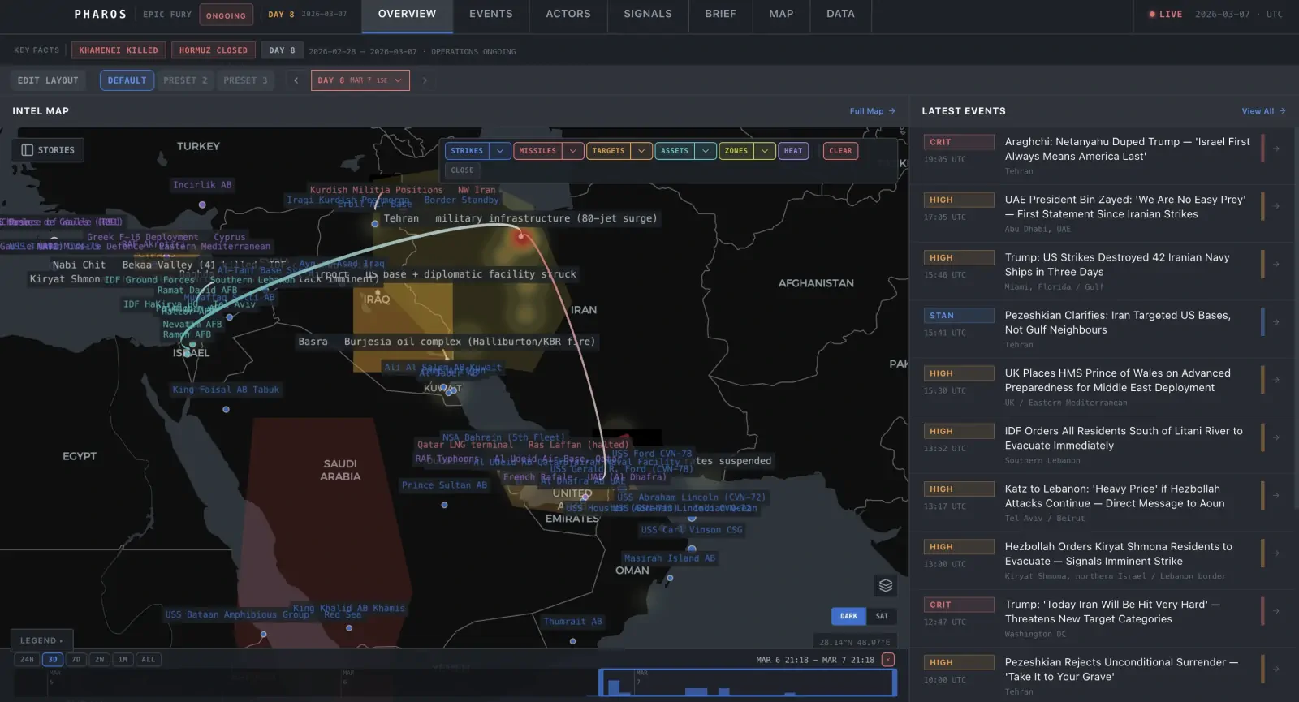
Task: Open the DATA tab
Action: [x=840, y=15]
